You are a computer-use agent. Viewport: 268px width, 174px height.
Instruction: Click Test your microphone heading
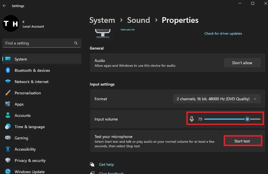(113, 137)
